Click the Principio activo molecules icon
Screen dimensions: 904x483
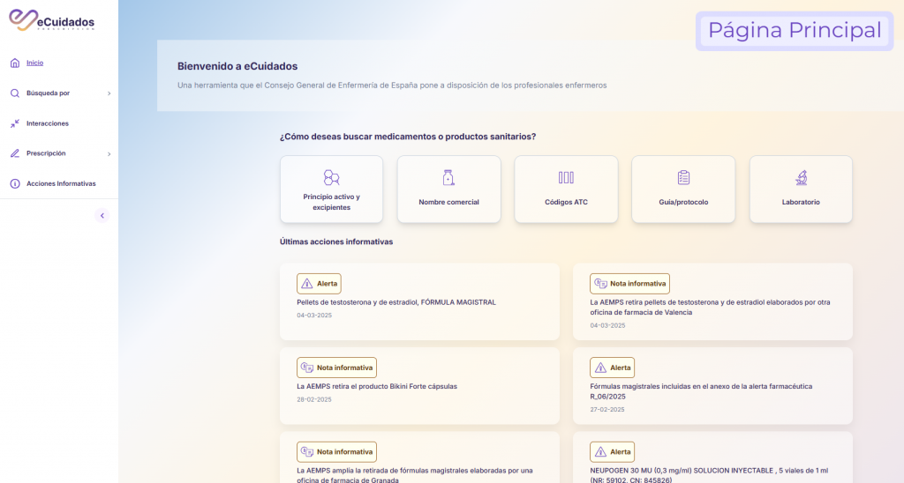tap(332, 177)
